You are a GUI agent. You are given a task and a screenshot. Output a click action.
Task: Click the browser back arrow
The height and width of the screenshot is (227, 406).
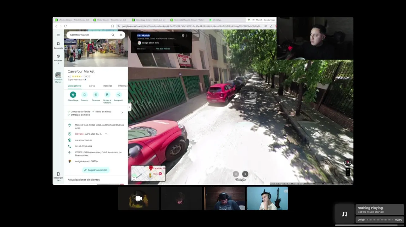click(x=56, y=26)
